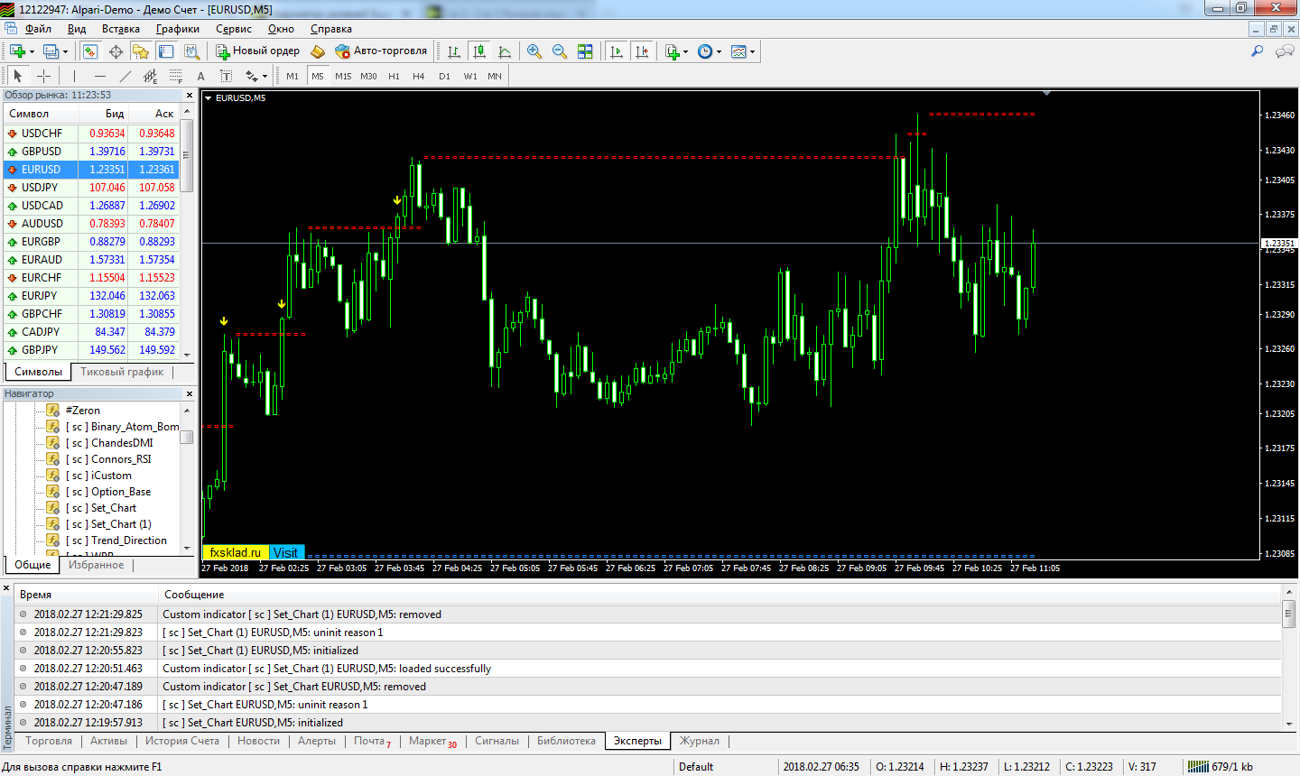1300x776 pixels.
Task: Set timeframe to M15
Action: pos(343,77)
